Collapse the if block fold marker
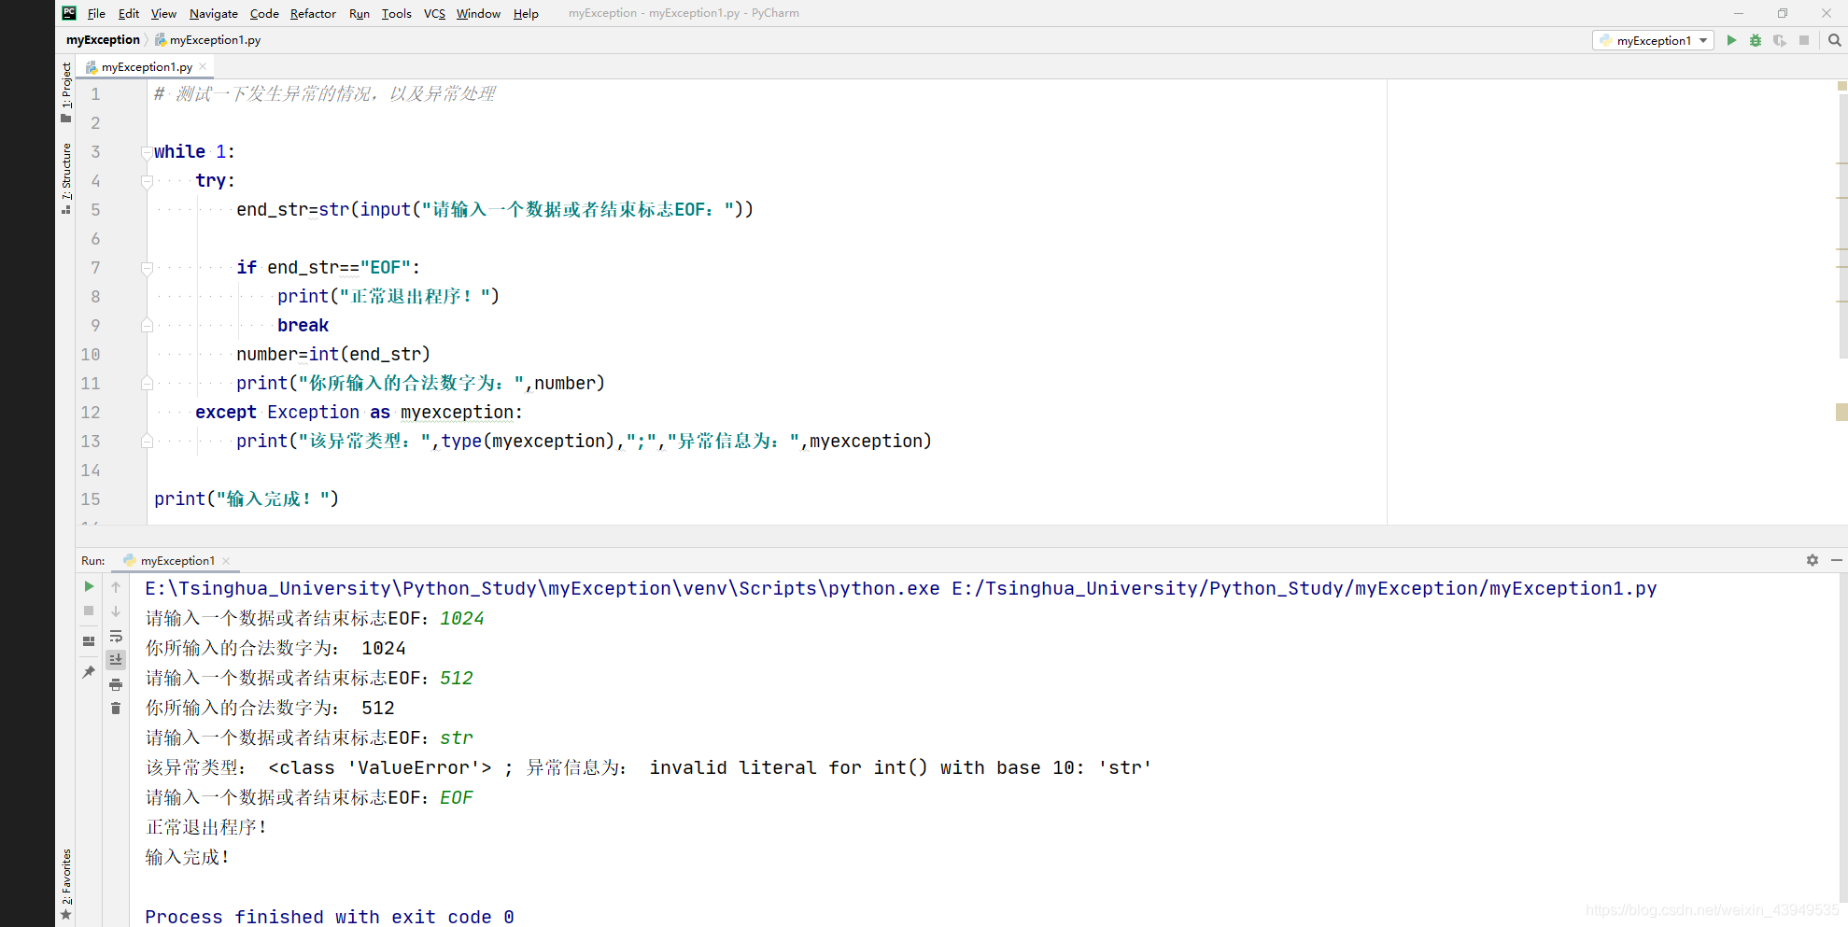This screenshot has height=927, width=1848. (x=147, y=268)
